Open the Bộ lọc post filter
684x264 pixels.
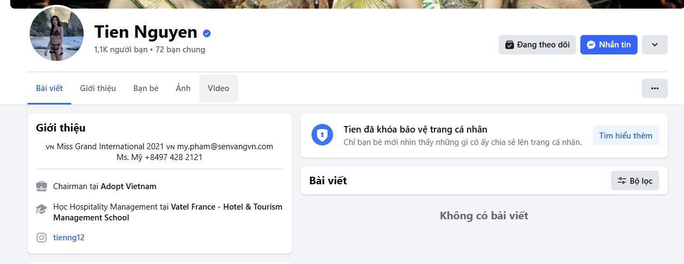pyautogui.click(x=635, y=181)
